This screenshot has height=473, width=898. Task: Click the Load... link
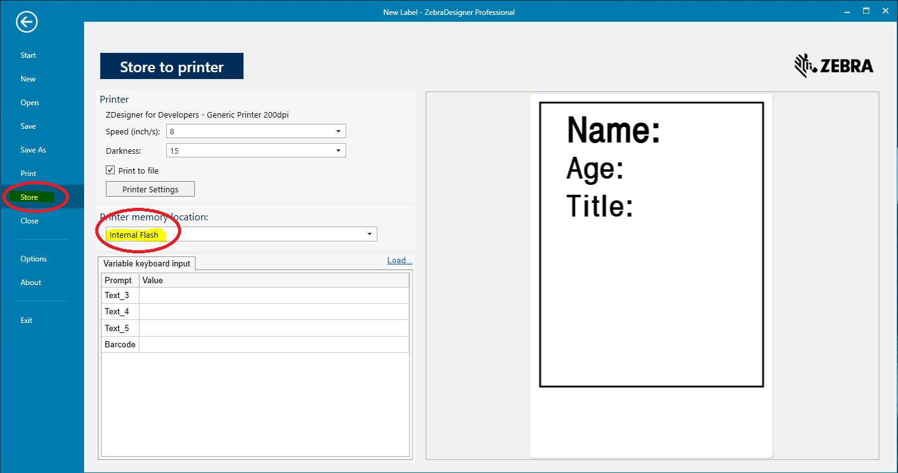(400, 261)
